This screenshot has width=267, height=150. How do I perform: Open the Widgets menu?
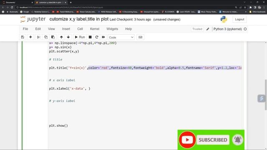tap(112, 29)
